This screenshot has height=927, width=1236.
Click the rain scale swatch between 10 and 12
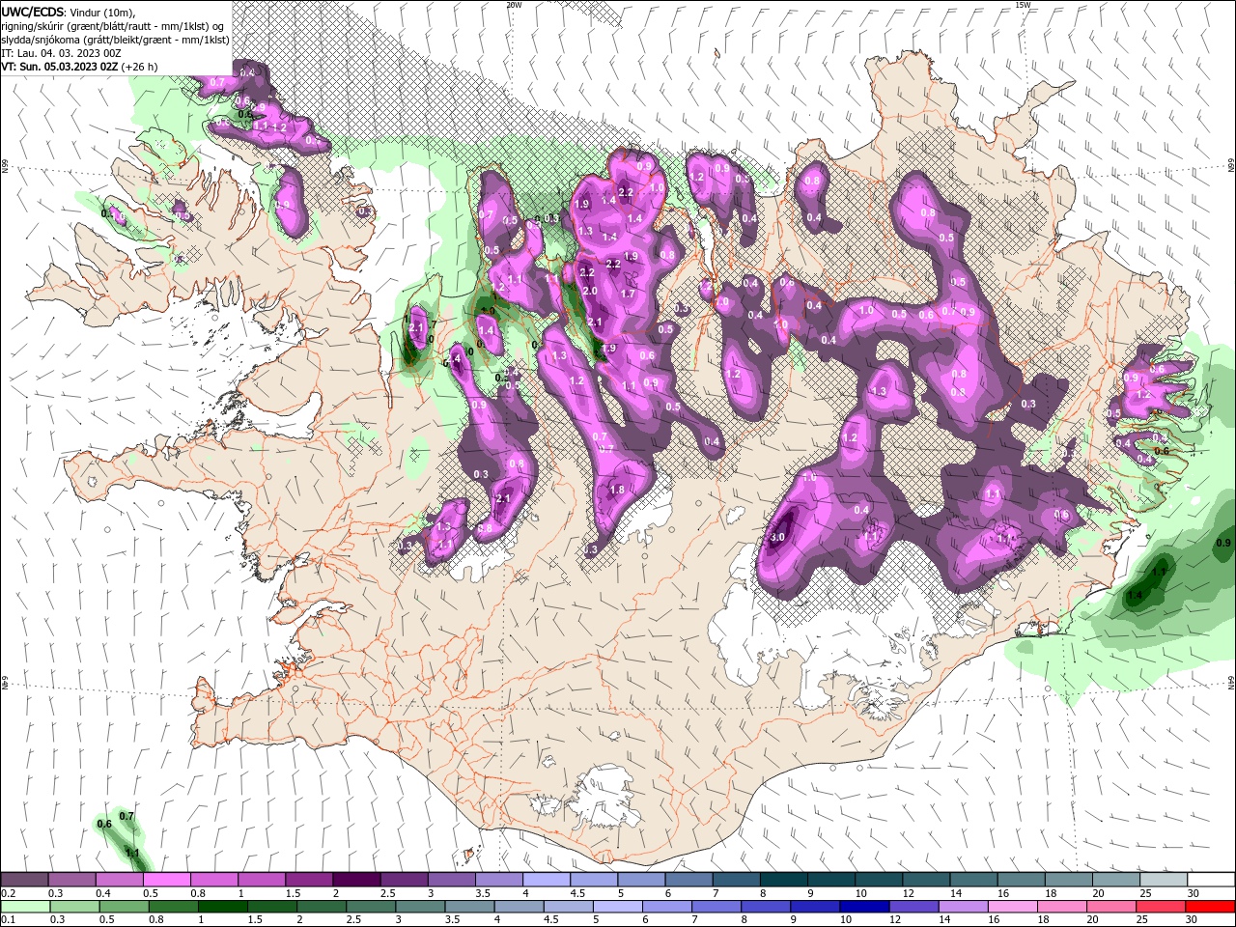coord(865,907)
